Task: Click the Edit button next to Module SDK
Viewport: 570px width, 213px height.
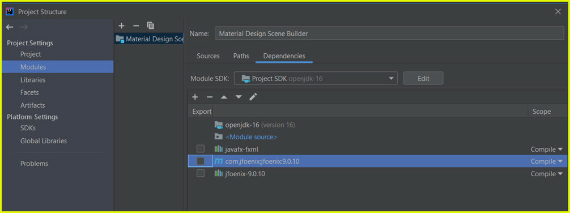Action: pyautogui.click(x=423, y=78)
